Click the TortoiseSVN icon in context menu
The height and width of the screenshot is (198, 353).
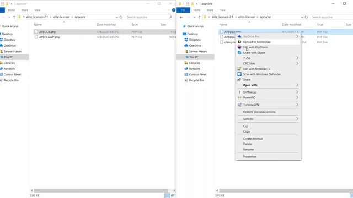(239, 105)
